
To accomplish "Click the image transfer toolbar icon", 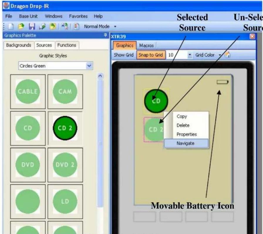I will click(65, 26).
